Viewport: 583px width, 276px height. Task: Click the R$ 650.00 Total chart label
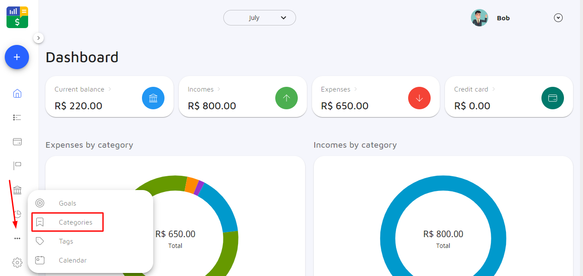click(x=175, y=239)
